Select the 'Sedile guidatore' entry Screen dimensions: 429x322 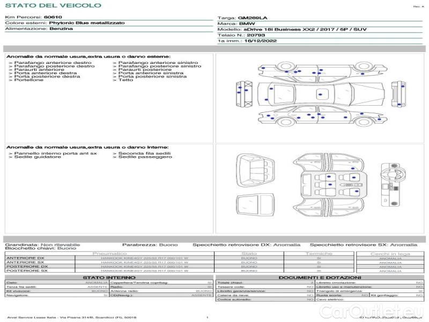(38, 157)
